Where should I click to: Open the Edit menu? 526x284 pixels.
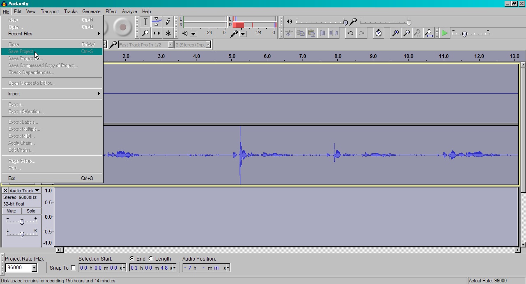tap(18, 12)
